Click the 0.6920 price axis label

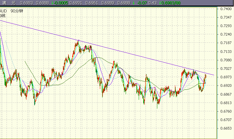pyautogui.click(x=226, y=85)
